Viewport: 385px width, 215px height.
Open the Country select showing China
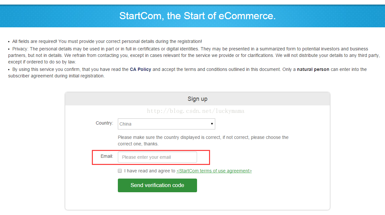point(166,124)
